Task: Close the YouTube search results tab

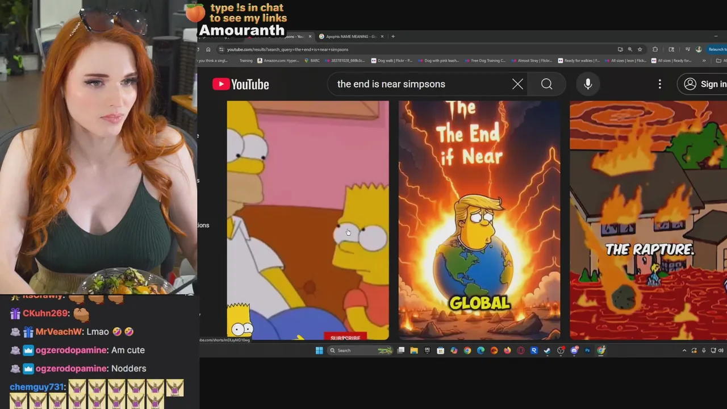Action: 310,36
